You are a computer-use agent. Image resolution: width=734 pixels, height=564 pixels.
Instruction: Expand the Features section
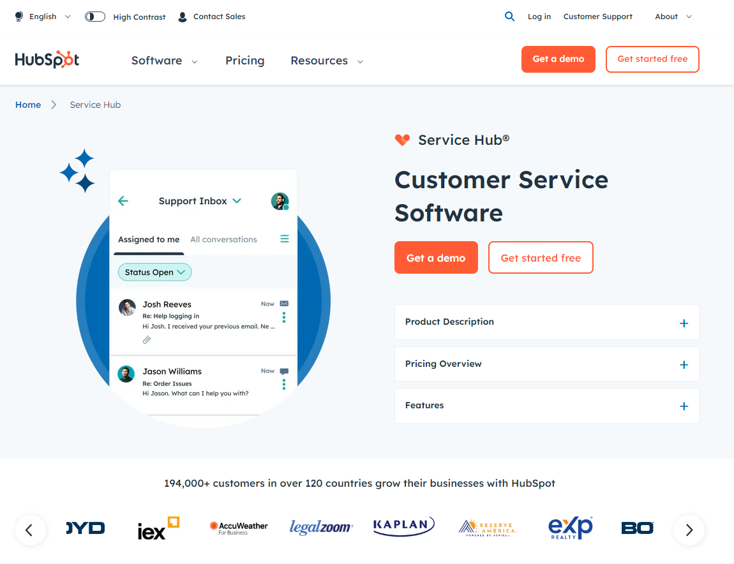pyautogui.click(x=547, y=406)
